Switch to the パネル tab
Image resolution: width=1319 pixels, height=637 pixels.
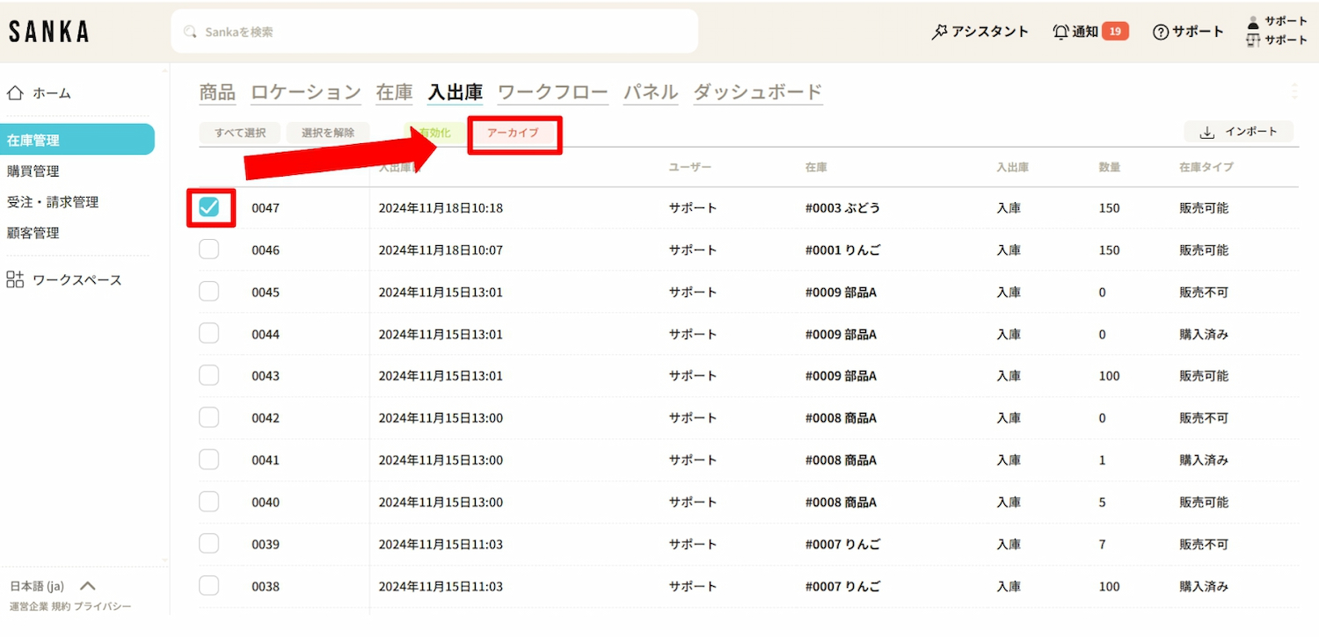pyautogui.click(x=651, y=92)
